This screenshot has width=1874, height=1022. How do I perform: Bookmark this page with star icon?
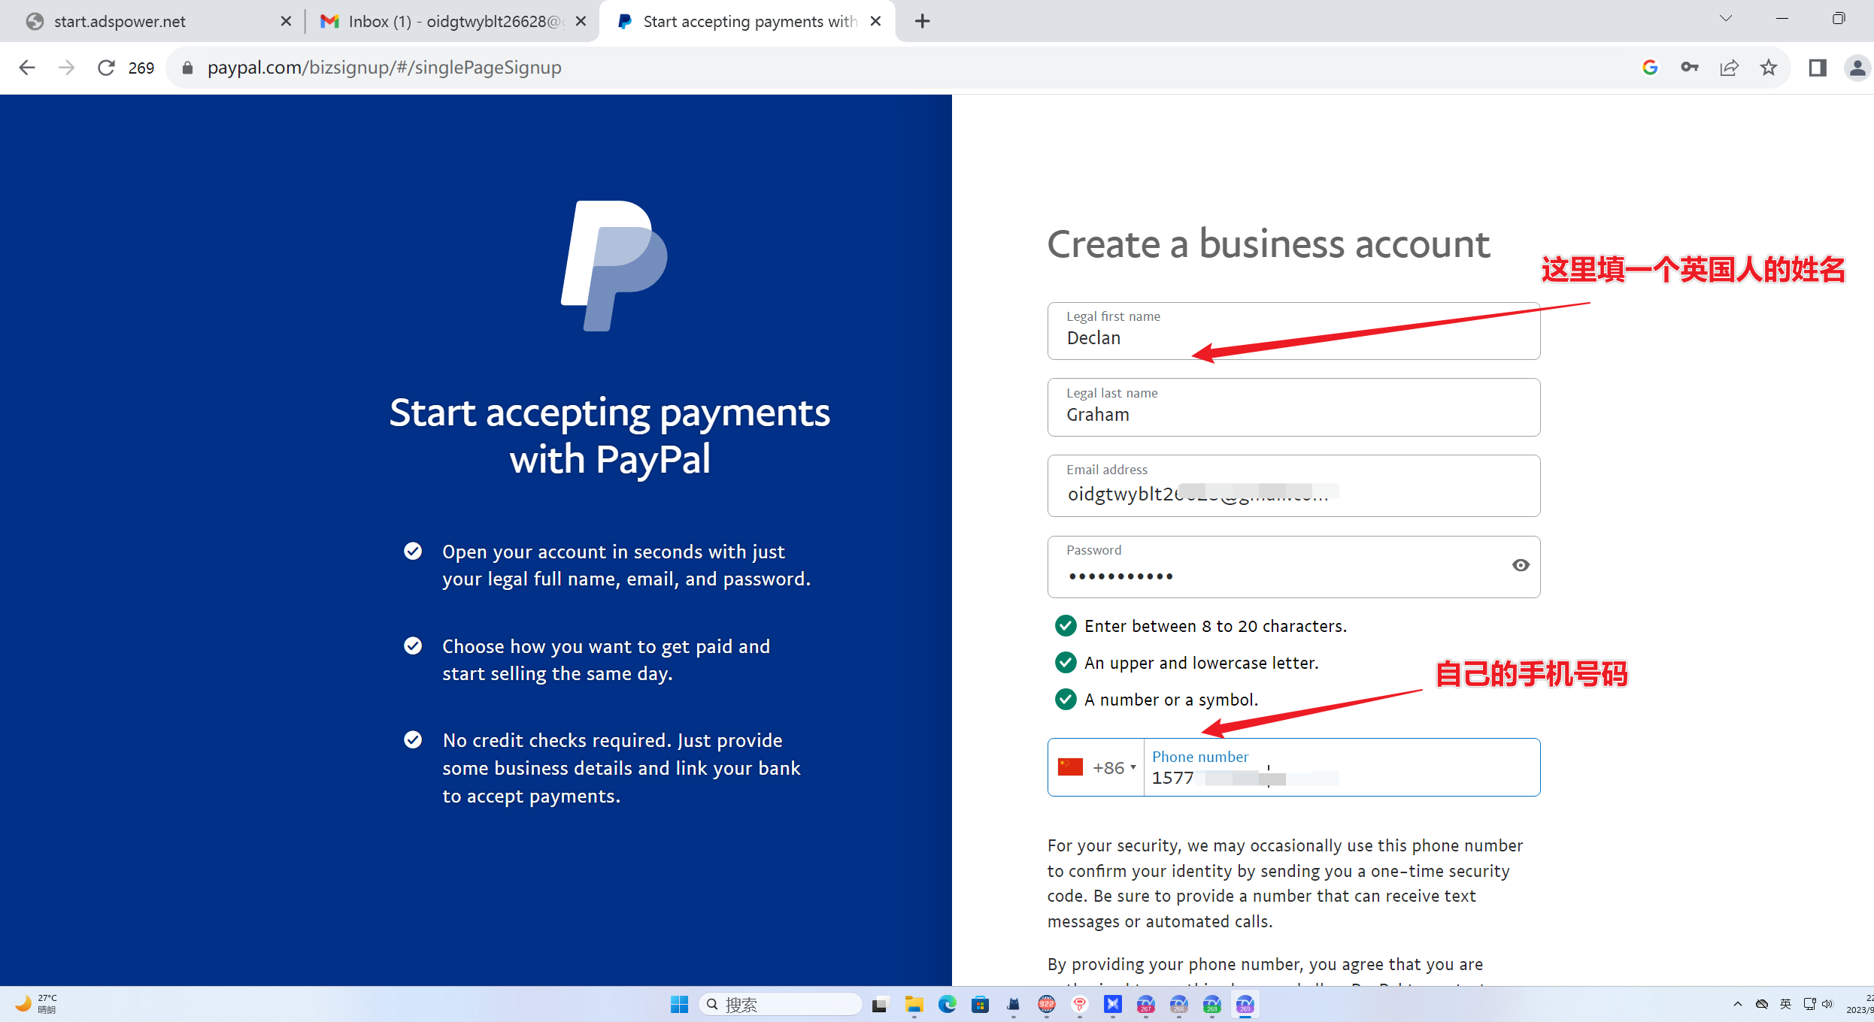1769,68
